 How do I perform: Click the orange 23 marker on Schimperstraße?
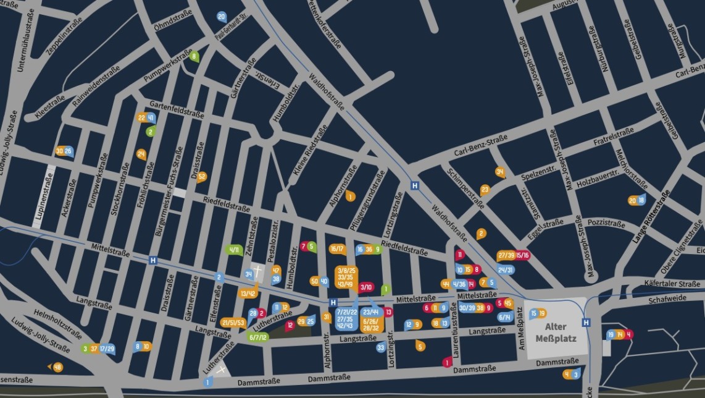(x=485, y=190)
